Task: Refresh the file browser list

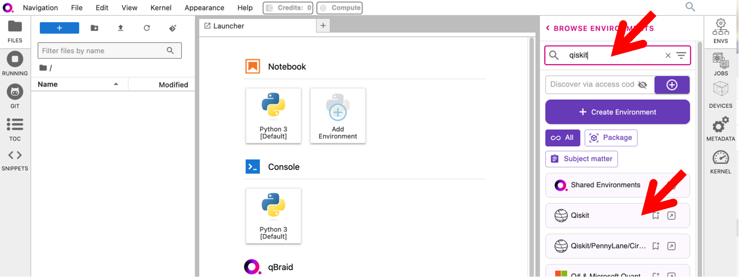Action: coord(147,28)
